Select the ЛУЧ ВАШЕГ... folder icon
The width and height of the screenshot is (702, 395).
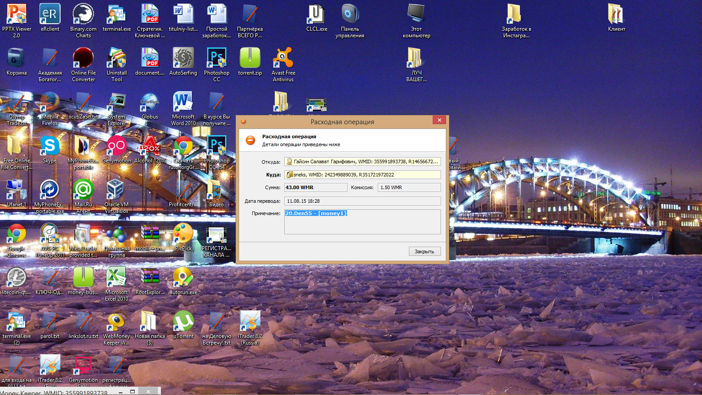pyautogui.click(x=416, y=64)
